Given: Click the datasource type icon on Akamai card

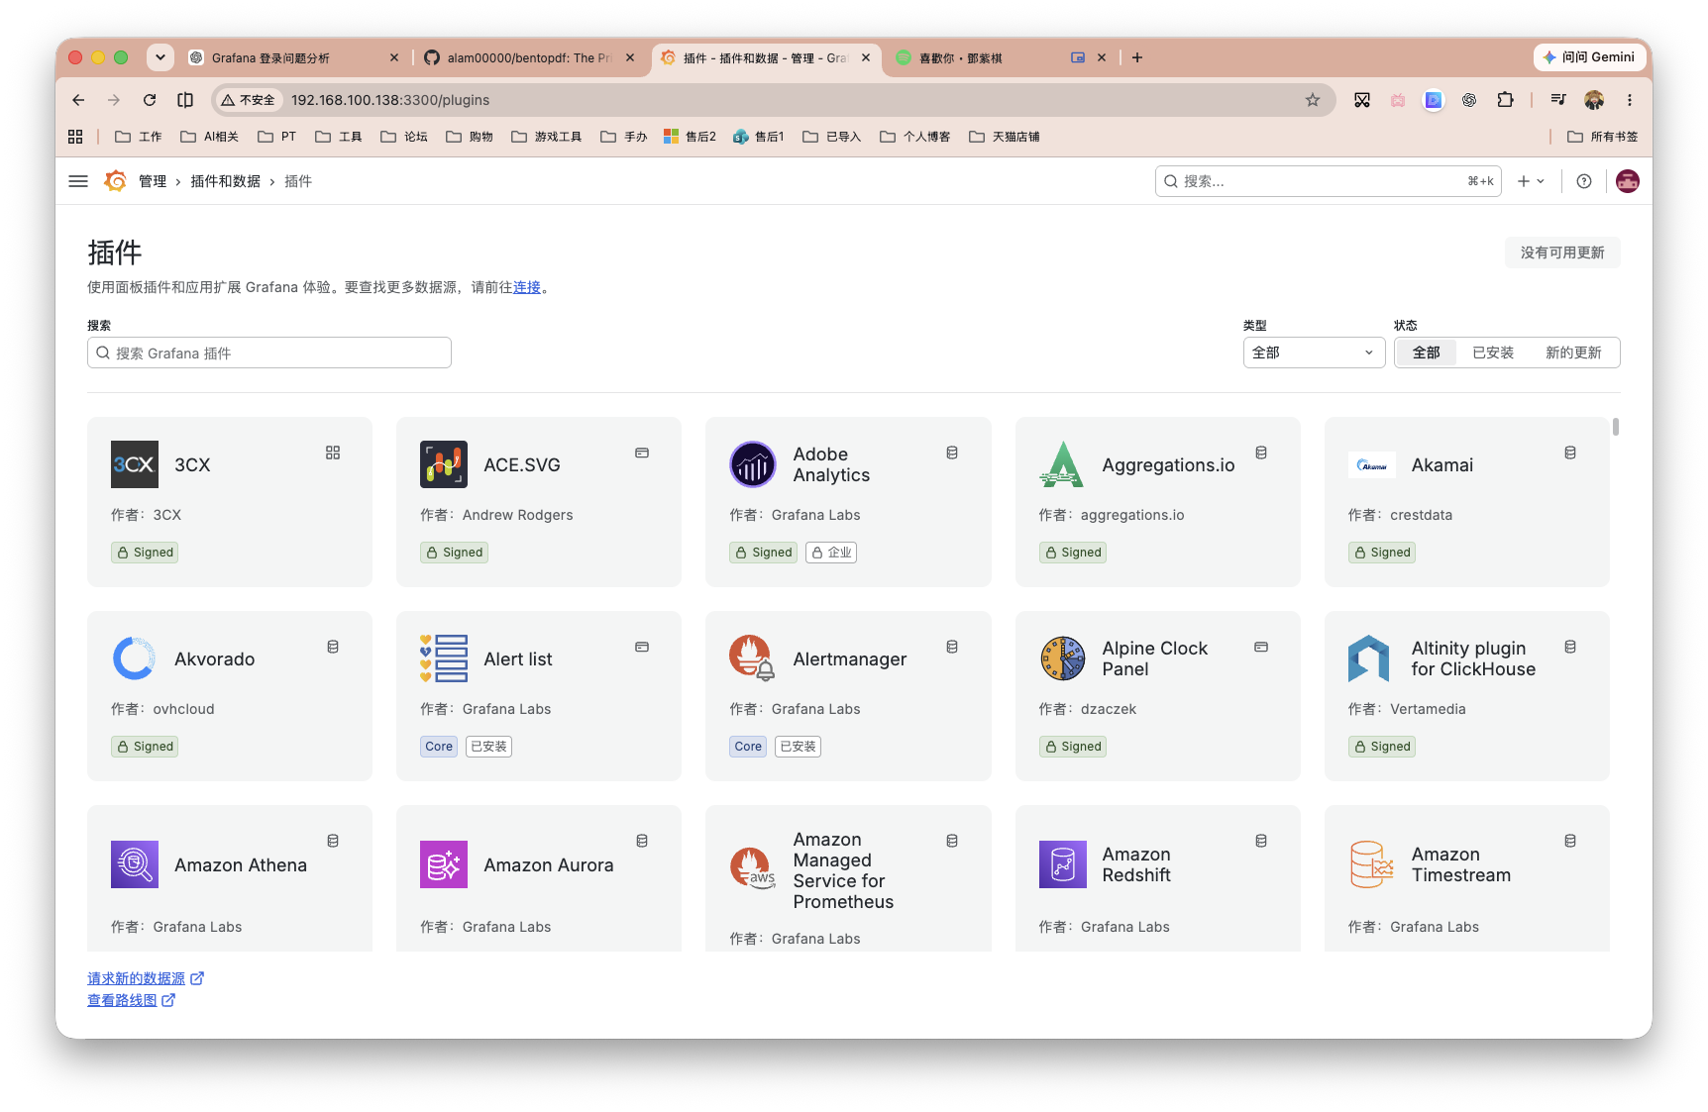Looking at the screenshot, I should click(1570, 453).
